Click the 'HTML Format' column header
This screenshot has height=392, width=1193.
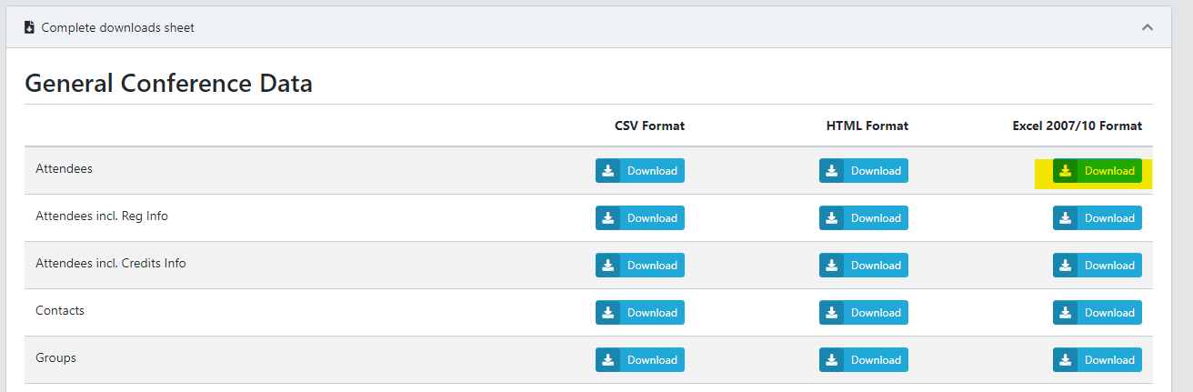coord(867,126)
